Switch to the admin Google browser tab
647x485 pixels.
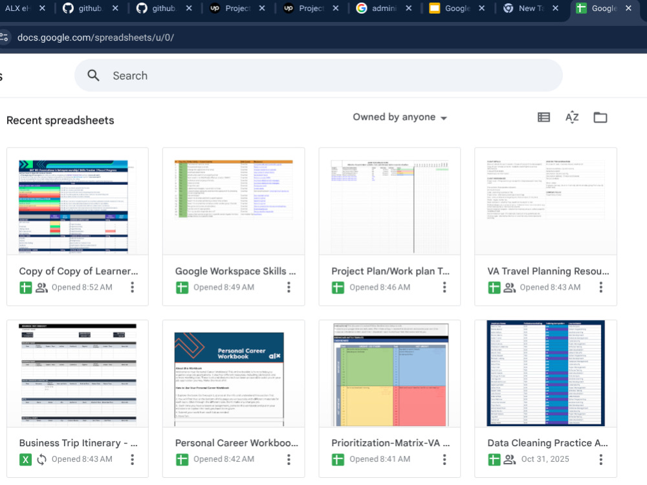point(383,8)
